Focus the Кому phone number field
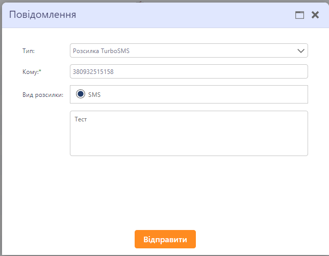 click(x=189, y=72)
